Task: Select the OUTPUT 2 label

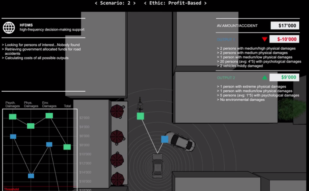Action: (226, 78)
